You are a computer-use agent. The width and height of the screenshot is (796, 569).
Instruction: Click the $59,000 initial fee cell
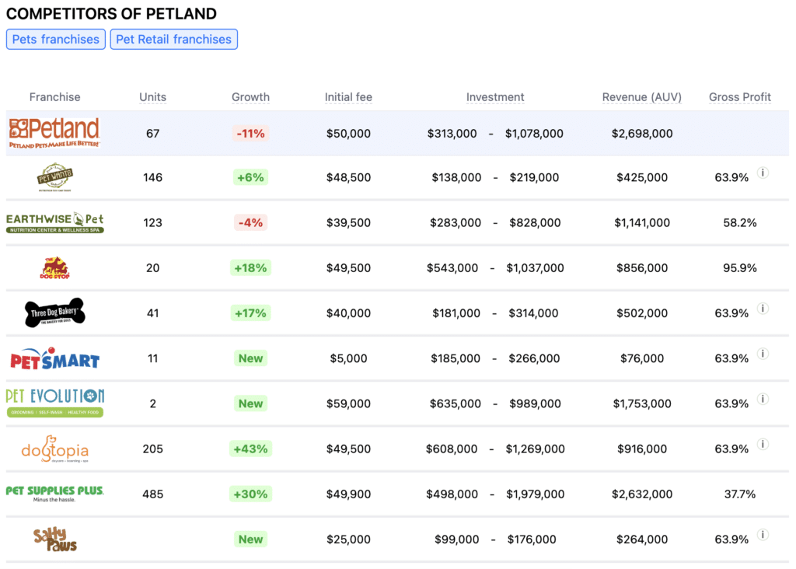click(348, 403)
